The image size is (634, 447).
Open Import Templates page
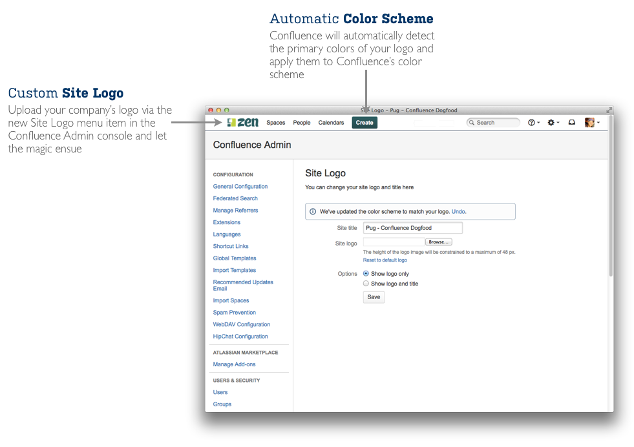[235, 270]
